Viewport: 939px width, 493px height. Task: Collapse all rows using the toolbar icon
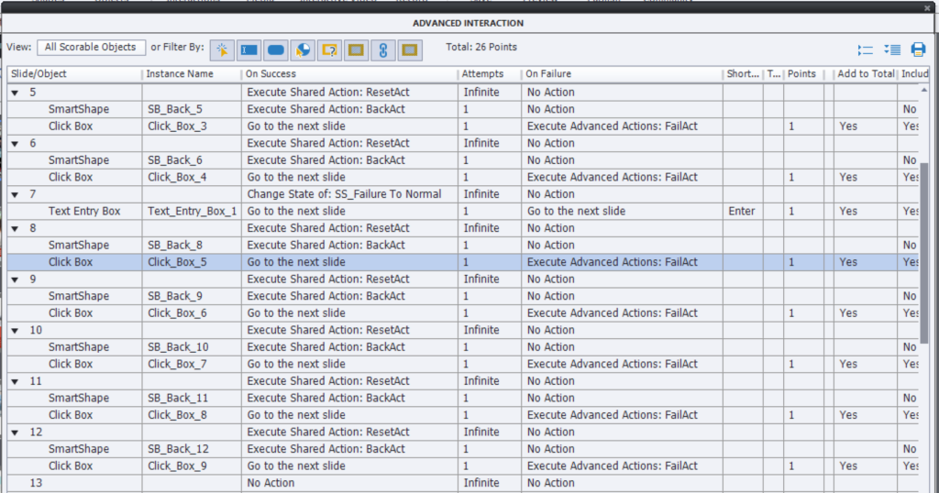tap(865, 49)
